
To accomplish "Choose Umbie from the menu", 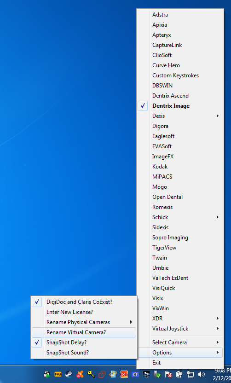I will 180,268.
